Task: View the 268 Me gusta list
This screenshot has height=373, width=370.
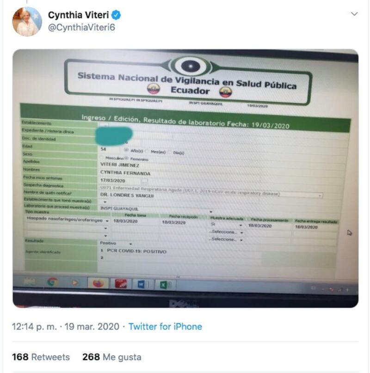Action: click(x=111, y=357)
